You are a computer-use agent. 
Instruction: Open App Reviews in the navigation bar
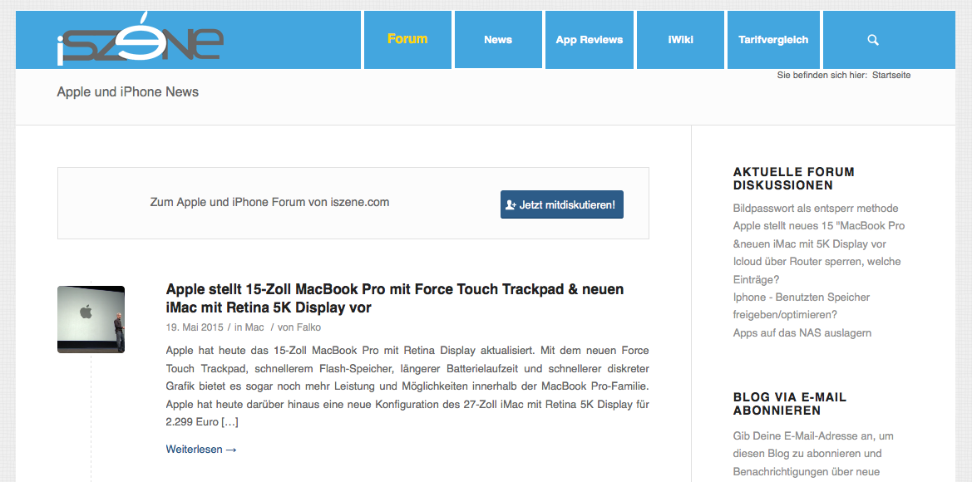coord(589,40)
